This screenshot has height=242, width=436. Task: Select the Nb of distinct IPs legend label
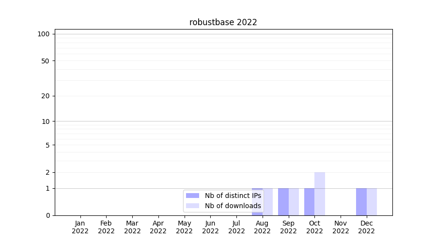tap(233, 196)
